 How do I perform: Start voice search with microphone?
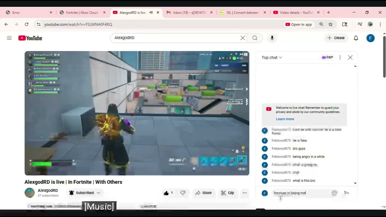pyautogui.click(x=272, y=38)
